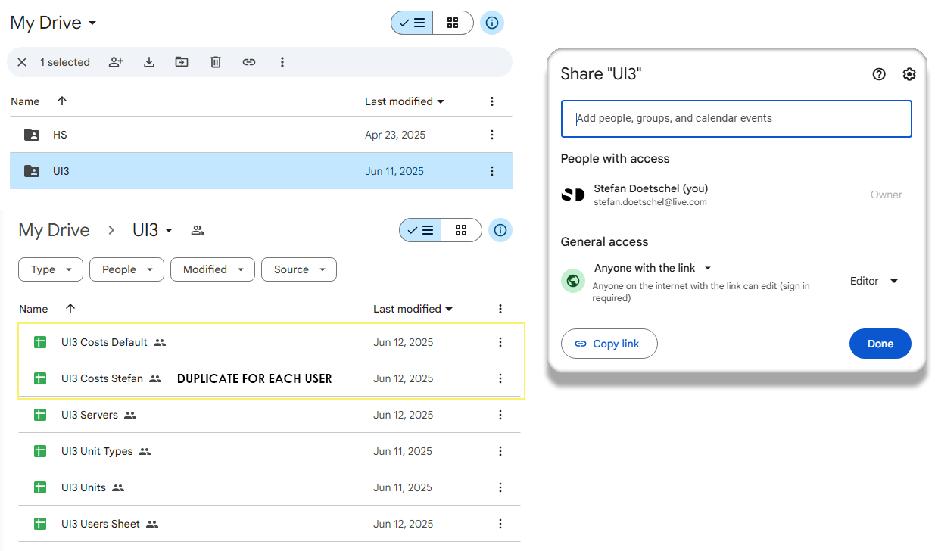
Task: Switch to grid layout in UI3 folder view
Action: pyautogui.click(x=461, y=230)
